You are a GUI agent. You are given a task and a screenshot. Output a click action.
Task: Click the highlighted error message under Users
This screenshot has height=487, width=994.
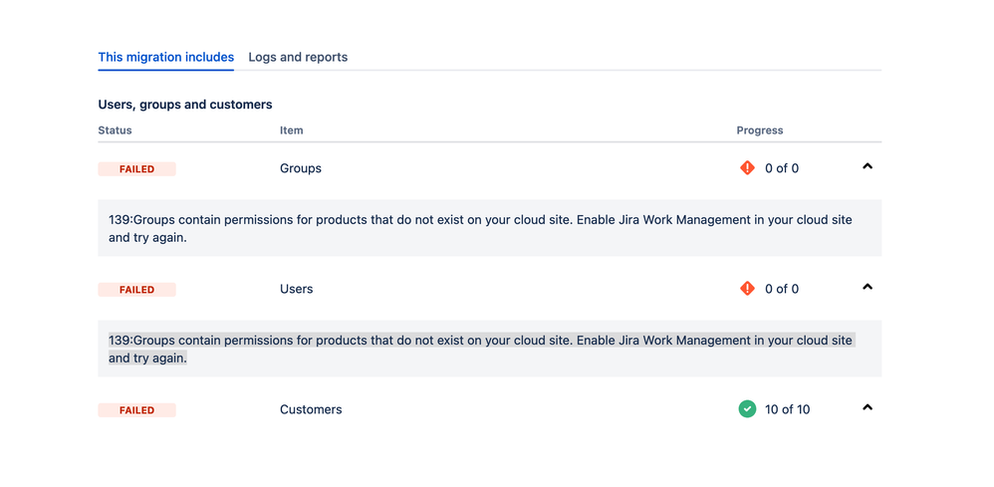point(480,350)
